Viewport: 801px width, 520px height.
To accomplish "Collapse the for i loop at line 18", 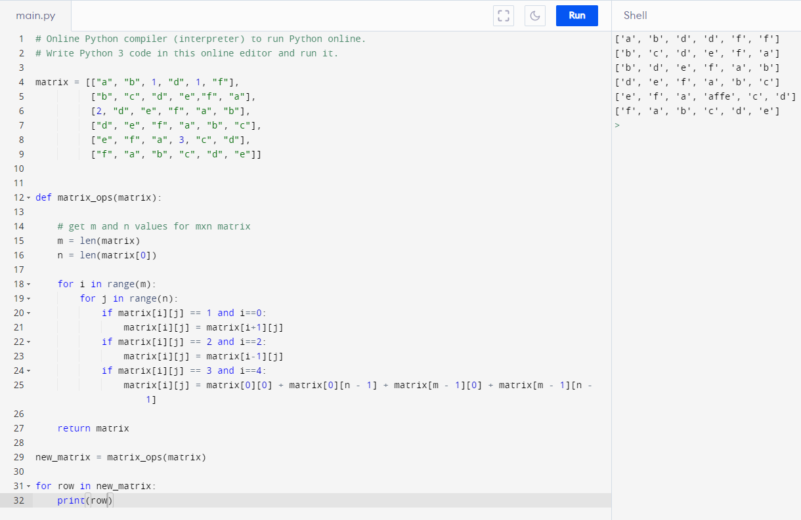I will coord(28,284).
